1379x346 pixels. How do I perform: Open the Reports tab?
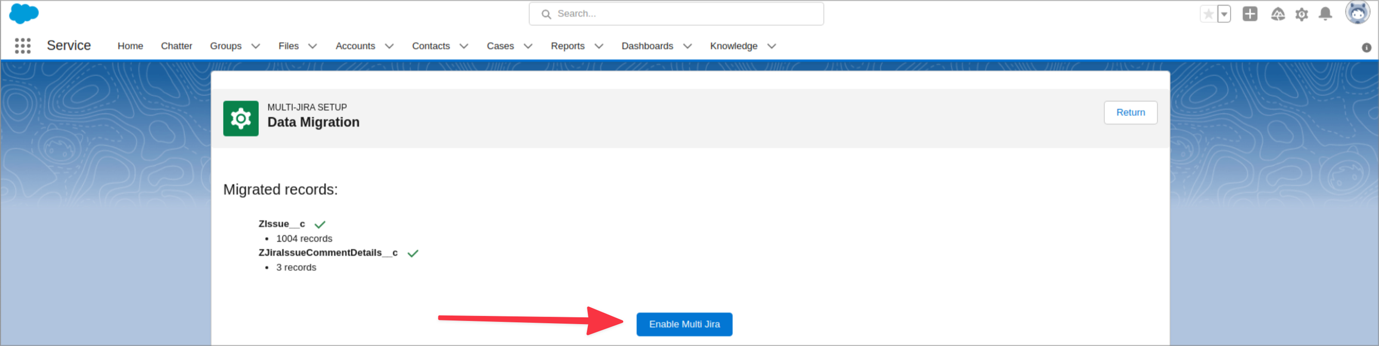click(x=567, y=46)
